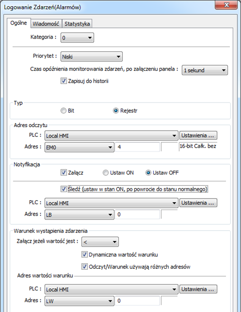Image resolution: width=241 pixels, height=312 pixels.
Task: Click the LW address number field
Action: point(137,301)
